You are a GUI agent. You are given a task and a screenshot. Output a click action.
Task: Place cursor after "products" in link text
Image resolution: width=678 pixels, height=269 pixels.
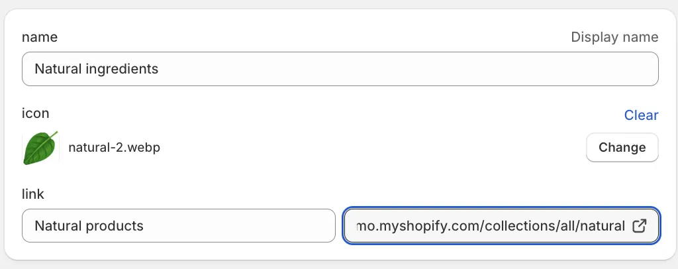point(144,226)
